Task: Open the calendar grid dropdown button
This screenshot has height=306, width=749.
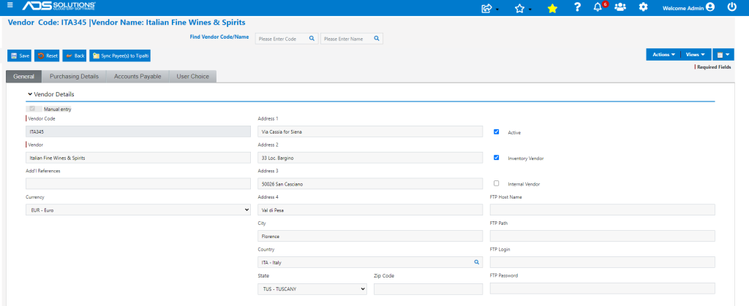Action: click(x=723, y=55)
